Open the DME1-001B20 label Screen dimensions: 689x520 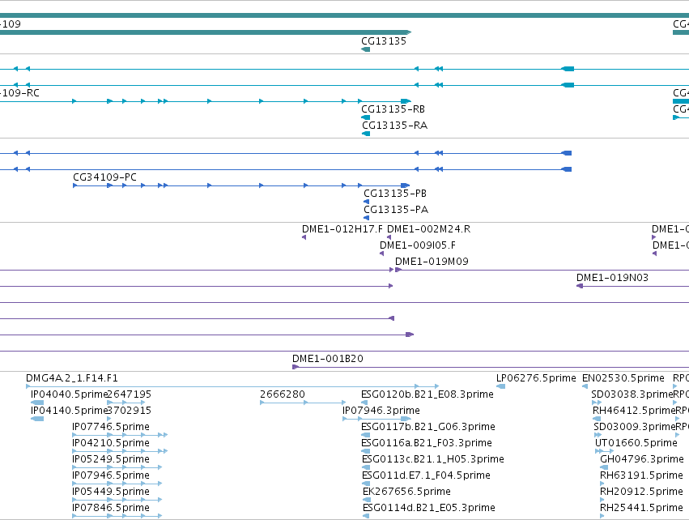(328, 359)
